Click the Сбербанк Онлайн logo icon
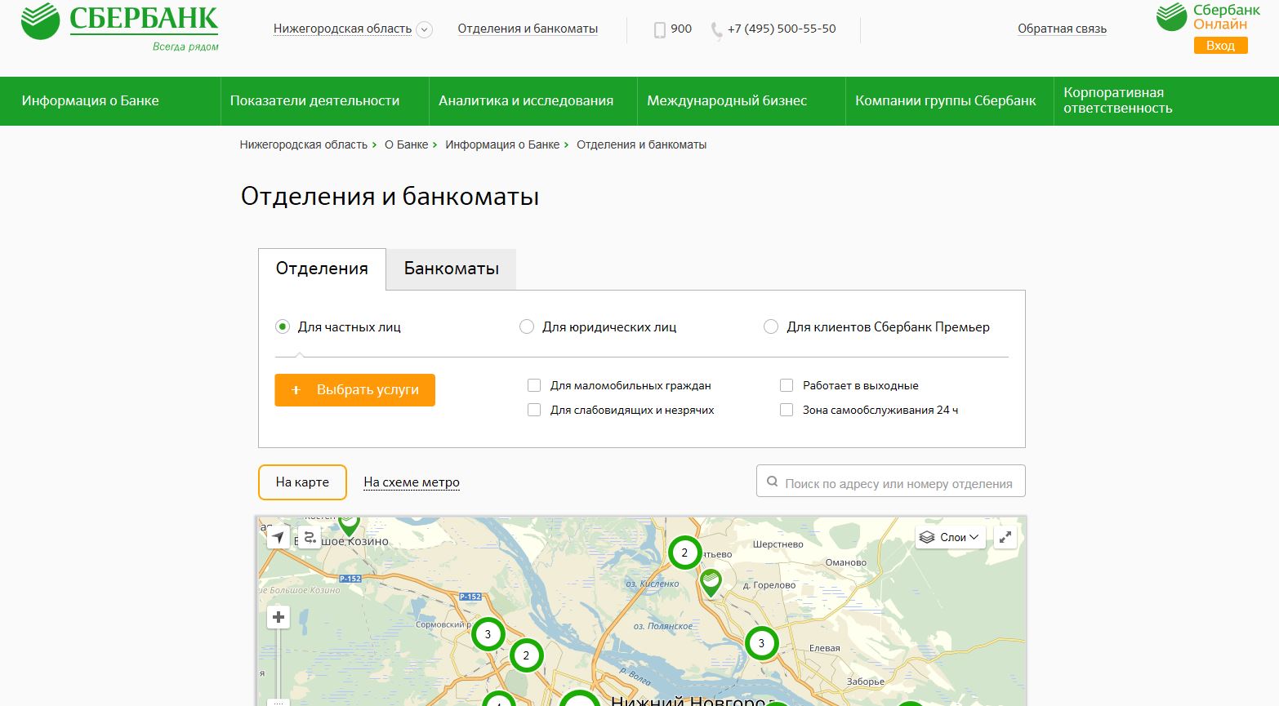The height and width of the screenshot is (706, 1279). 1171,17
